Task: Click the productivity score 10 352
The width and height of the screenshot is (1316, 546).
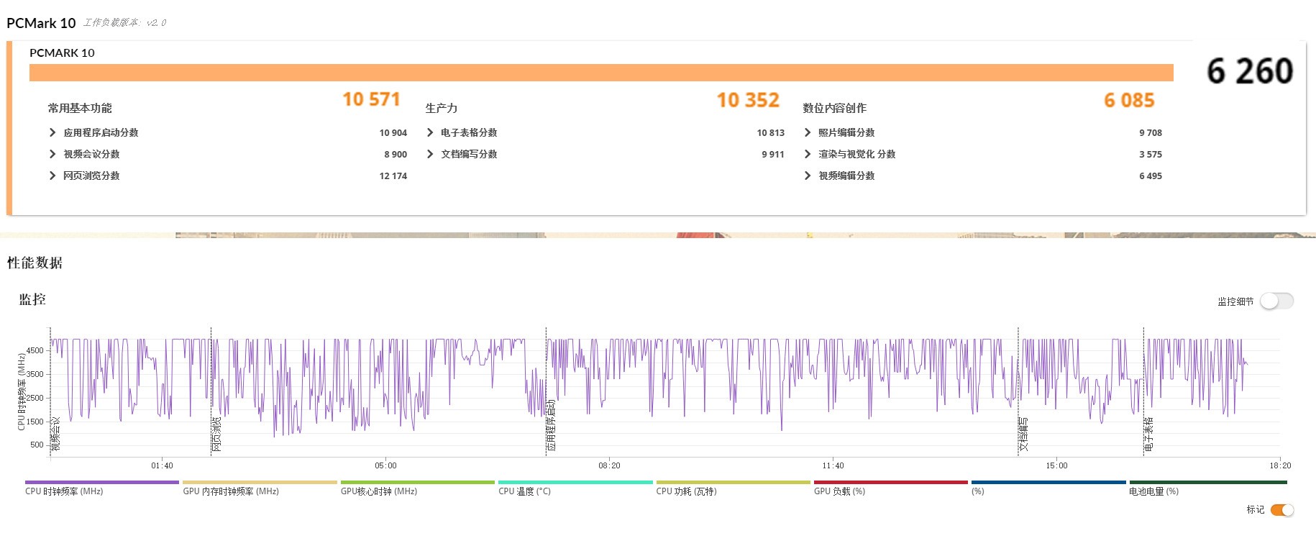Action: [748, 100]
